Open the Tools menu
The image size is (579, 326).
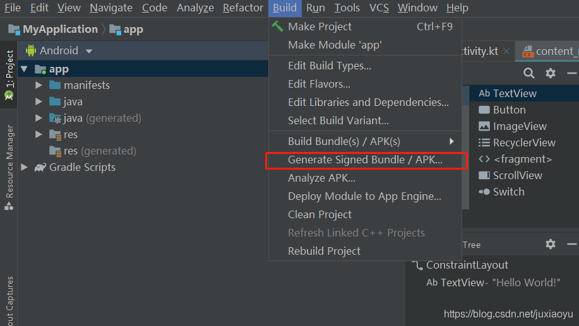tap(347, 8)
